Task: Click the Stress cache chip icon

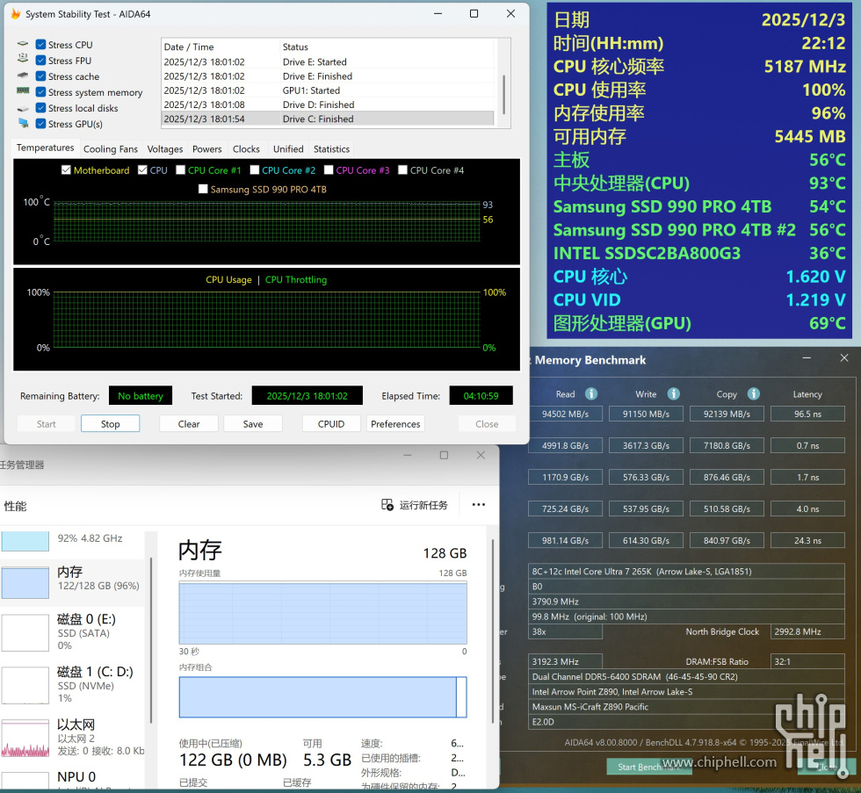Action: point(23,76)
